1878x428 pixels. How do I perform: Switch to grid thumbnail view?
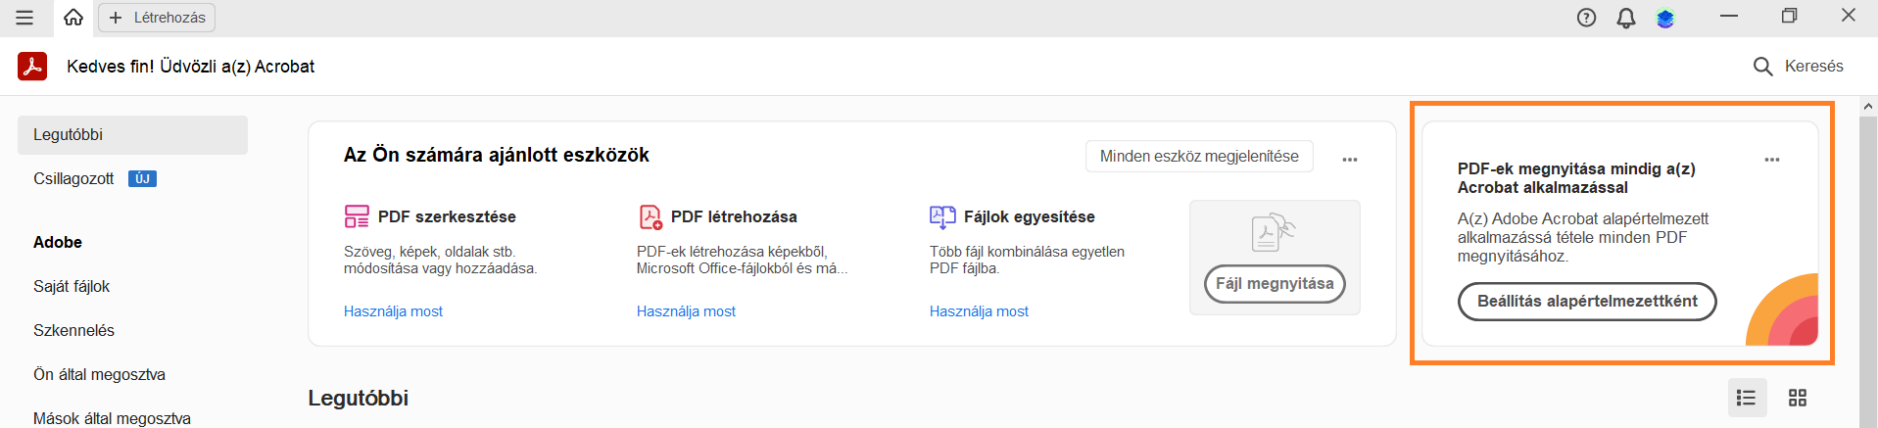coord(1798,398)
